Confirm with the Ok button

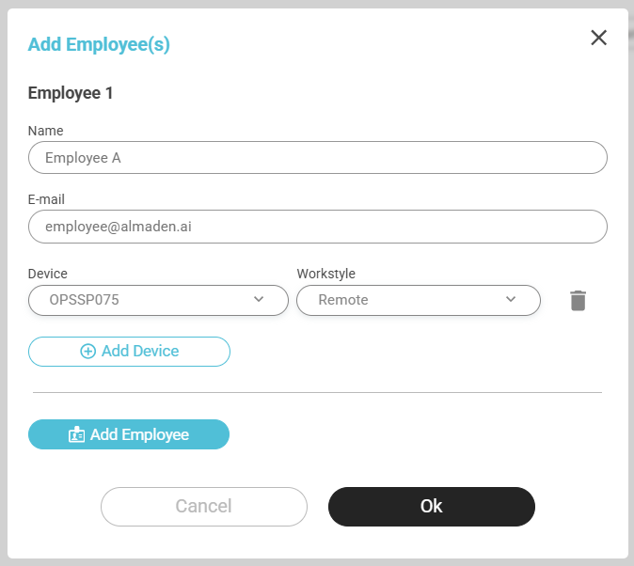pyautogui.click(x=431, y=507)
